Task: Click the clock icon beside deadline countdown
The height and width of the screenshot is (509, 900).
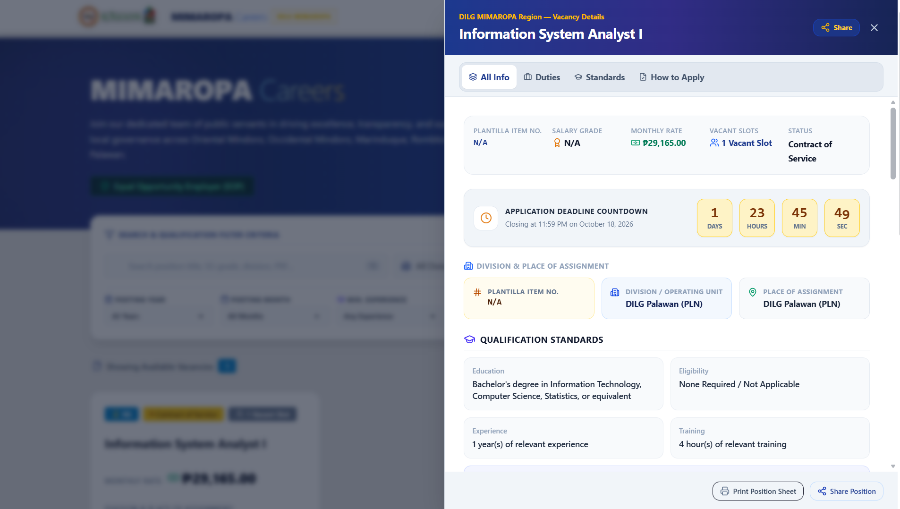Action: [x=486, y=218]
